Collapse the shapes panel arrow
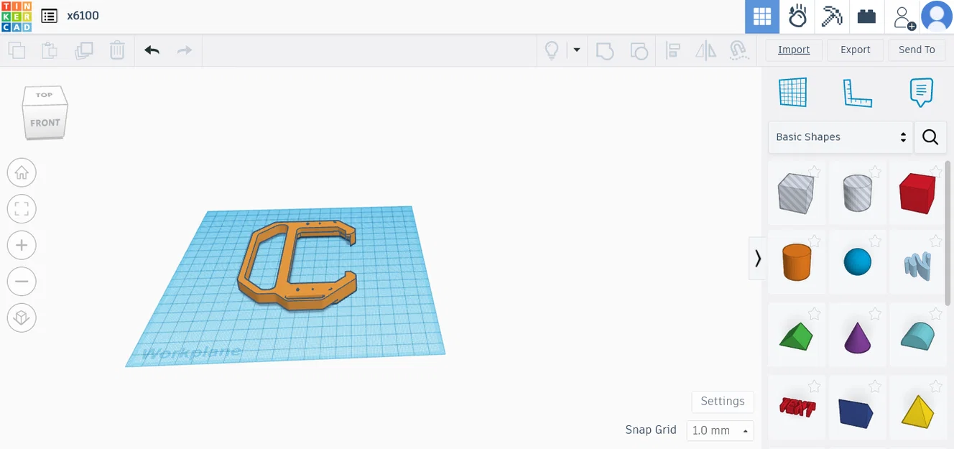954x449 pixels. pos(757,258)
